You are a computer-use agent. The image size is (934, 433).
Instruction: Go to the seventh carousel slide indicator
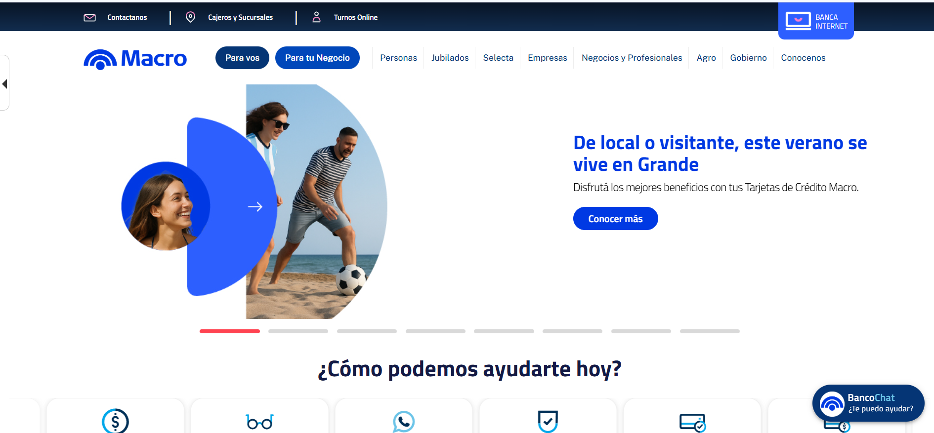(641, 331)
